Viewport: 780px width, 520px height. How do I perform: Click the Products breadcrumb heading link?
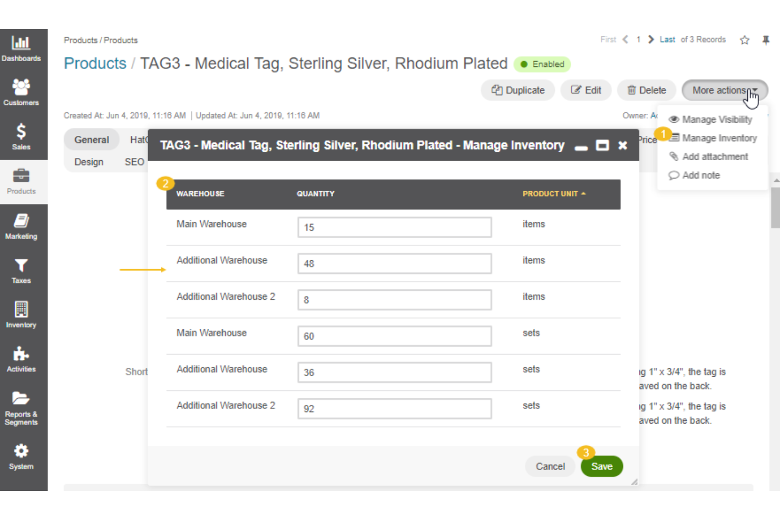coord(95,63)
